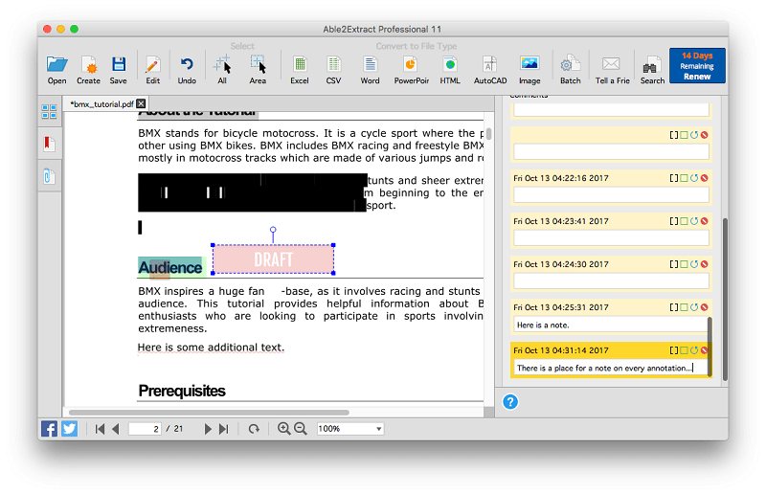
Task: Open the bookmarks panel in the sidebar
Action: [x=49, y=144]
